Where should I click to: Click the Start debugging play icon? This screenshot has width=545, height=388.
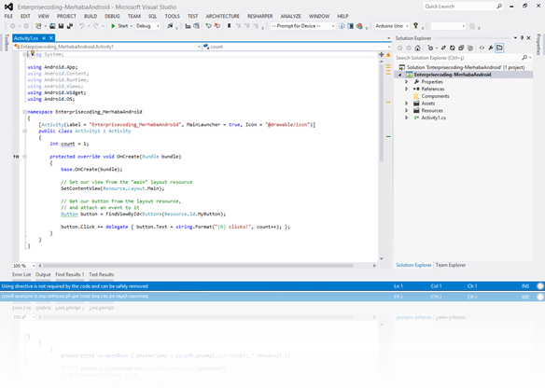coord(113,26)
